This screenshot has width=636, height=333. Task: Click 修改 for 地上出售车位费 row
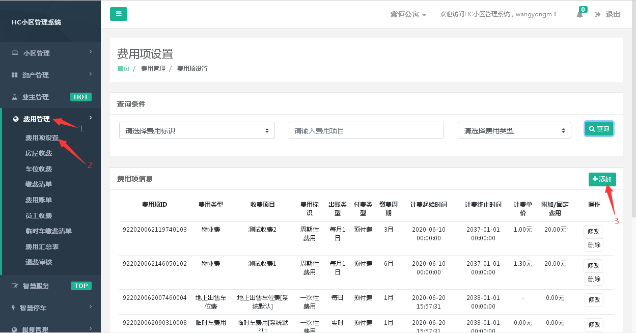click(593, 300)
